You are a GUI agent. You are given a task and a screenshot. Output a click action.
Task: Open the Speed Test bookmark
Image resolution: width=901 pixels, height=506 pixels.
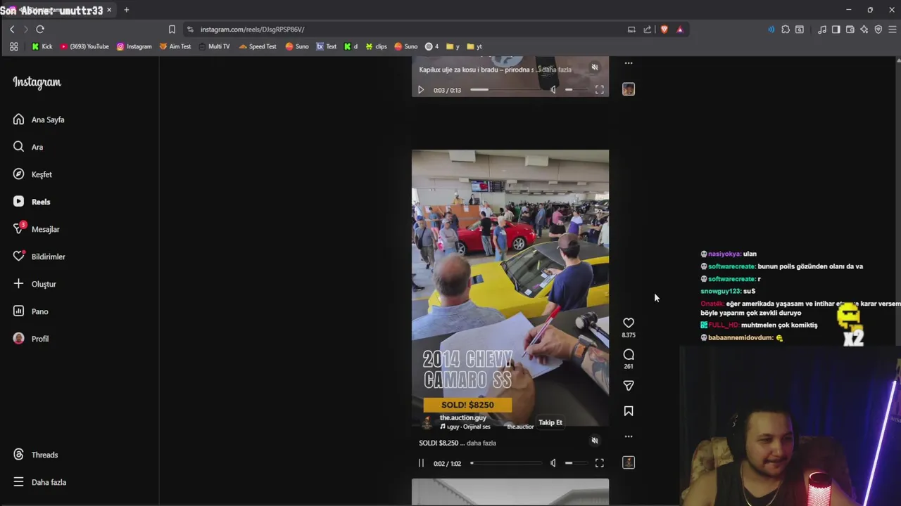(x=258, y=46)
